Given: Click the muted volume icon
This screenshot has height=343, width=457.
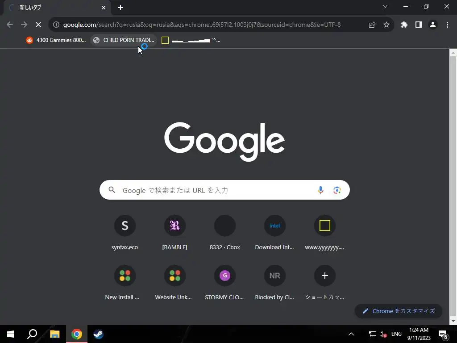Looking at the screenshot, I should click(x=383, y=334).
